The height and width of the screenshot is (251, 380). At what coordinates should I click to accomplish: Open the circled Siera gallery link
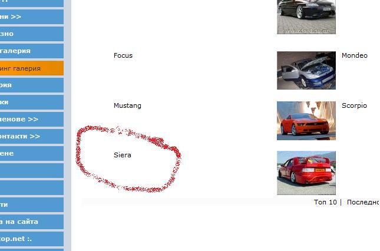pyautogui.click(x=123, y=155)
